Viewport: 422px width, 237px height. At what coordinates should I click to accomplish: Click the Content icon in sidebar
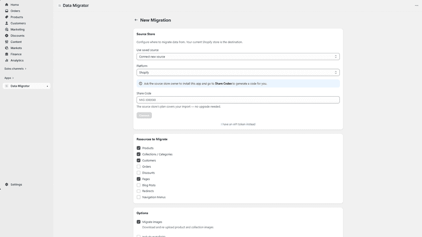[7, 42]
